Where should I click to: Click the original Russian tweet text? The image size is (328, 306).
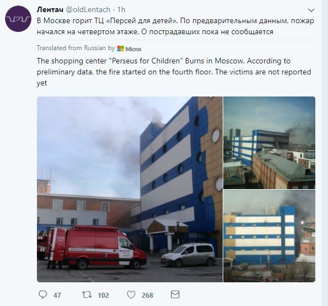tap(175, 26)
